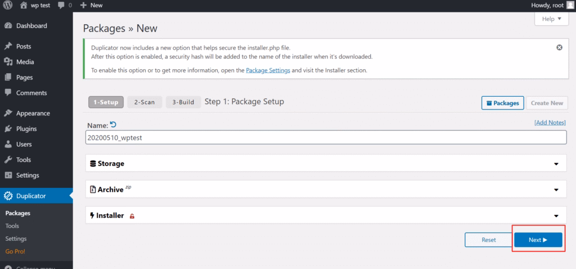
Task: Click the Archive zip file icon
Action: (93, 190)
